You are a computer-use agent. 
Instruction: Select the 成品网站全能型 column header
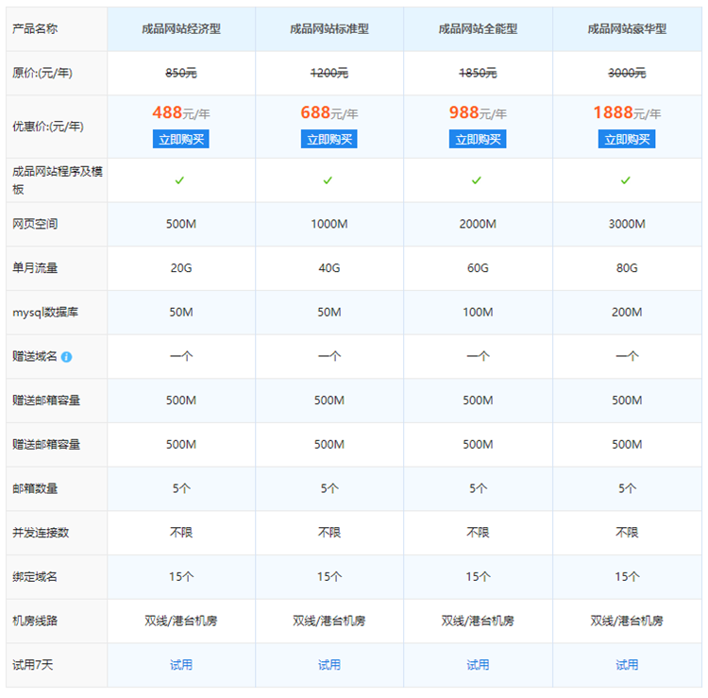click(x=478, y=29)
